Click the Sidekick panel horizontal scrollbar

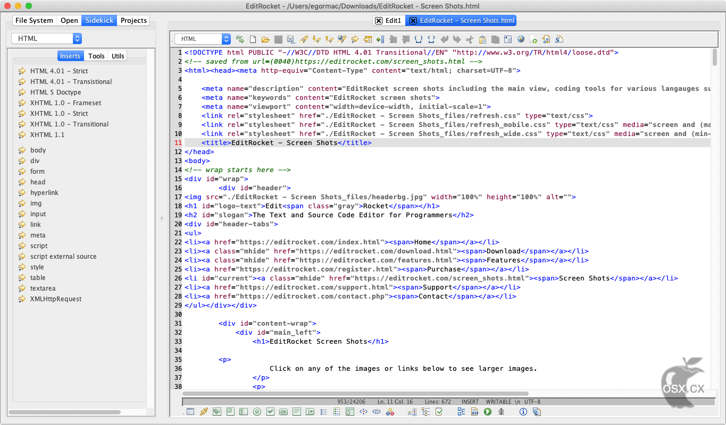[x=63, y=412]
